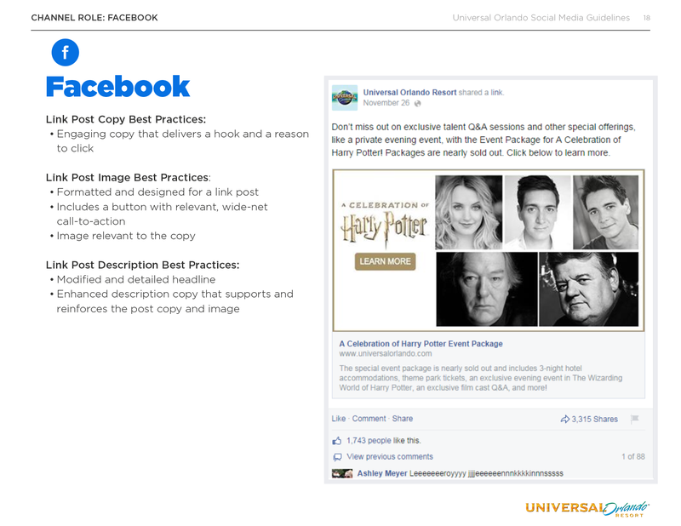
Task: Click Ashley Meyer's small commenter avatar
Action: click(342, 473)
